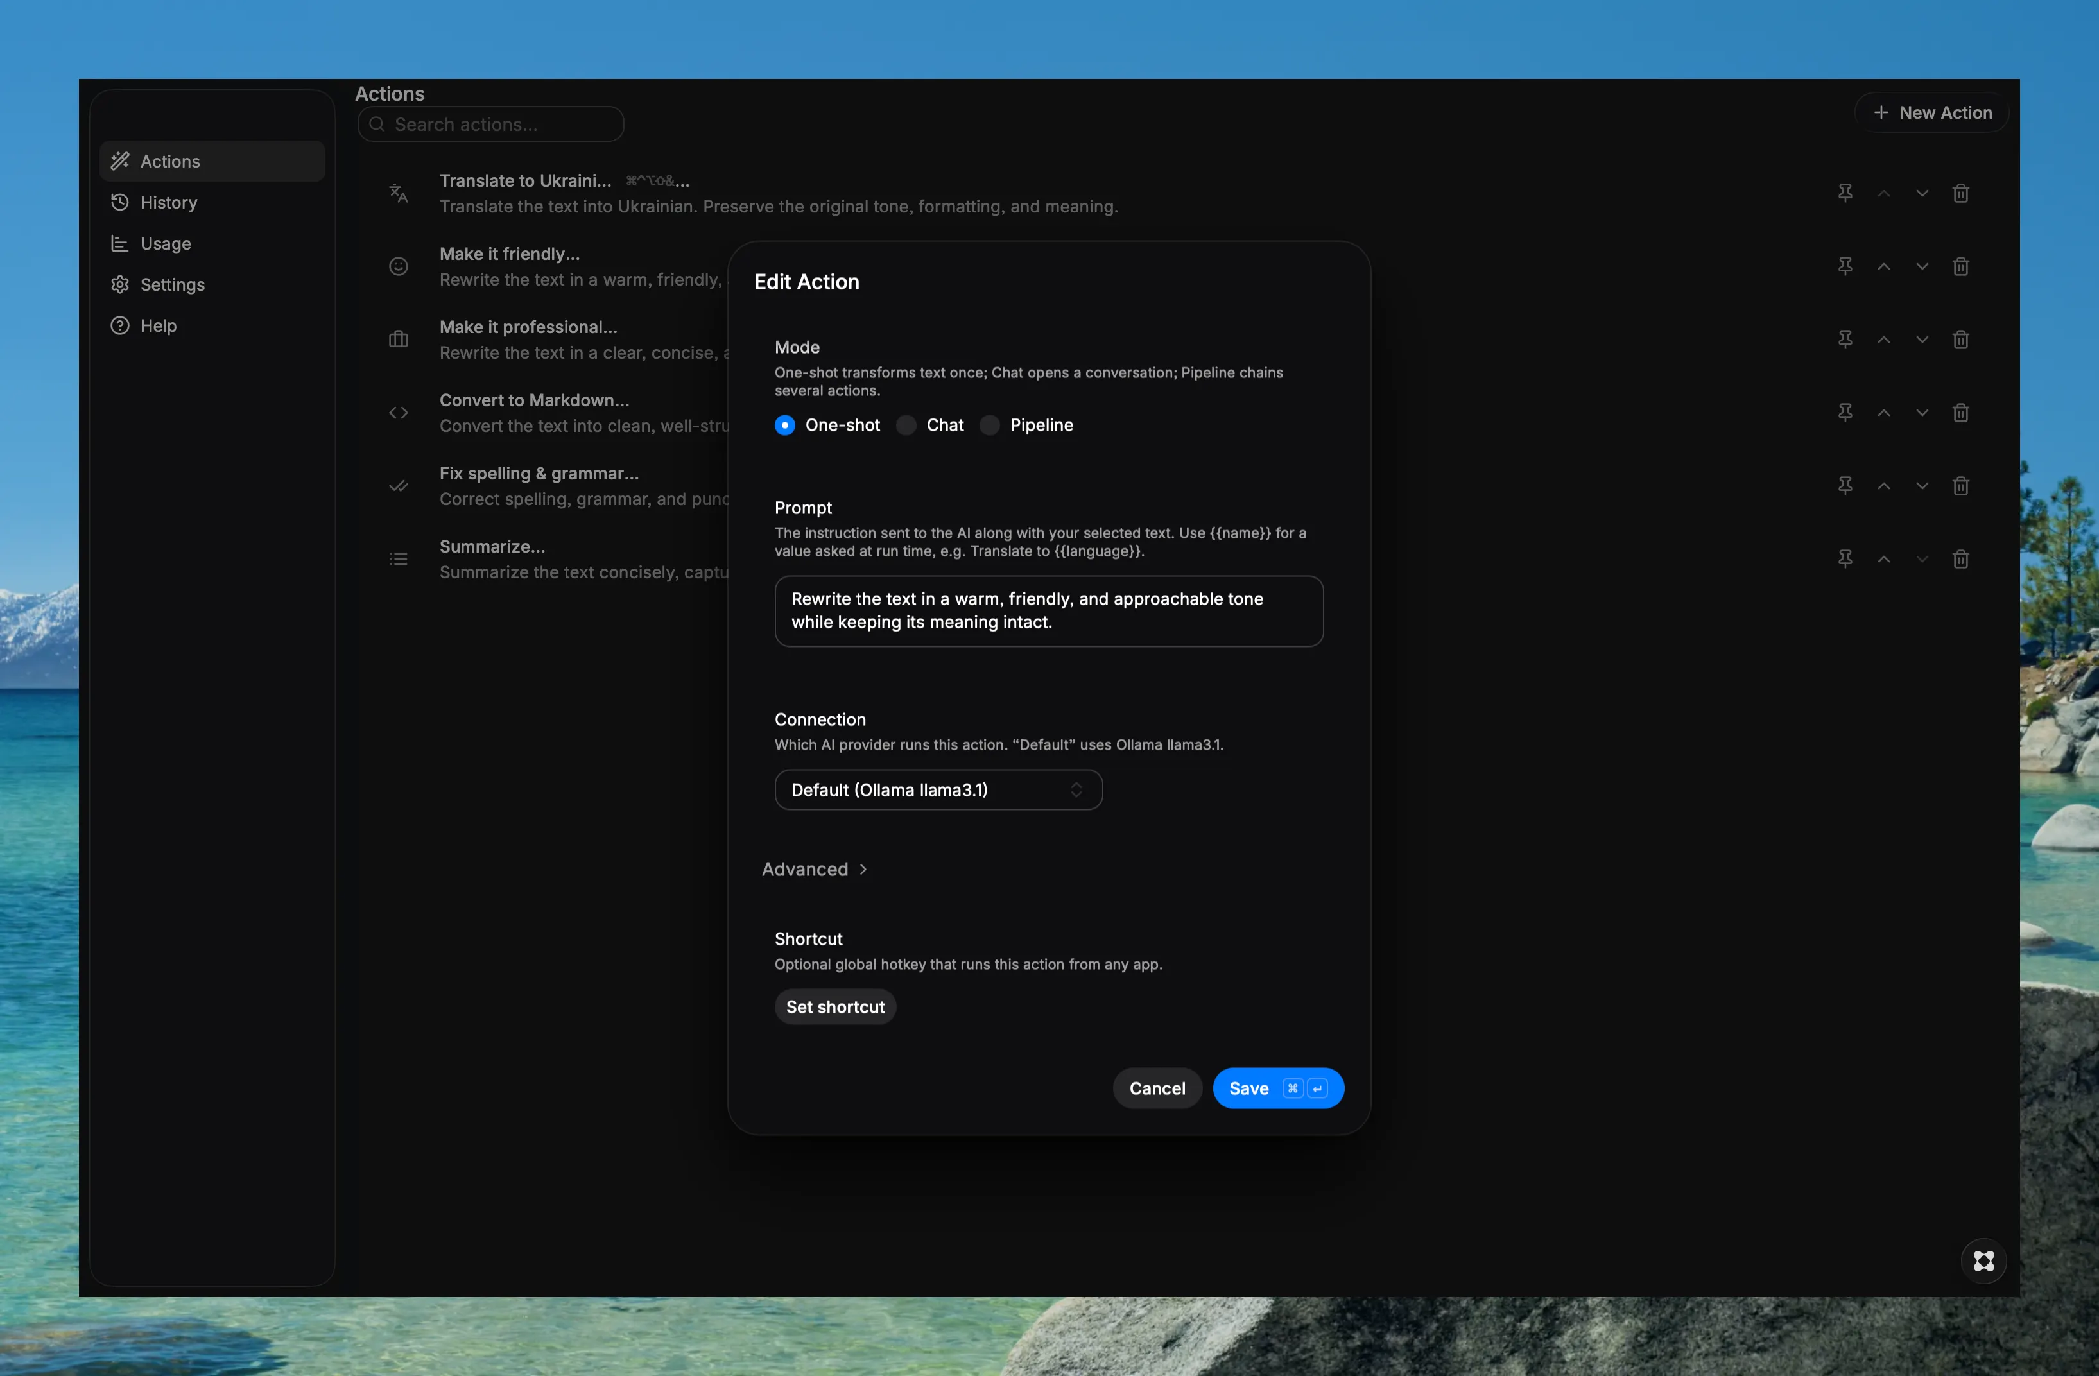Move Make it professional action down
Screen dimensions: 2099x1376
coord(1922,340)
